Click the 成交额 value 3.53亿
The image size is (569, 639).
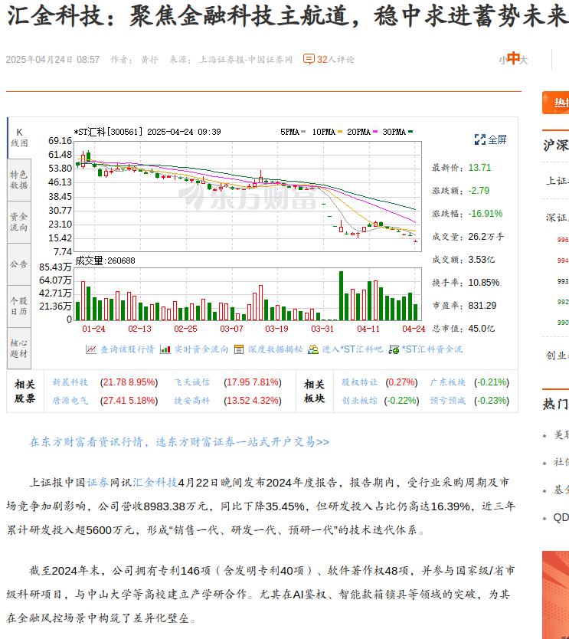[482, 260]
